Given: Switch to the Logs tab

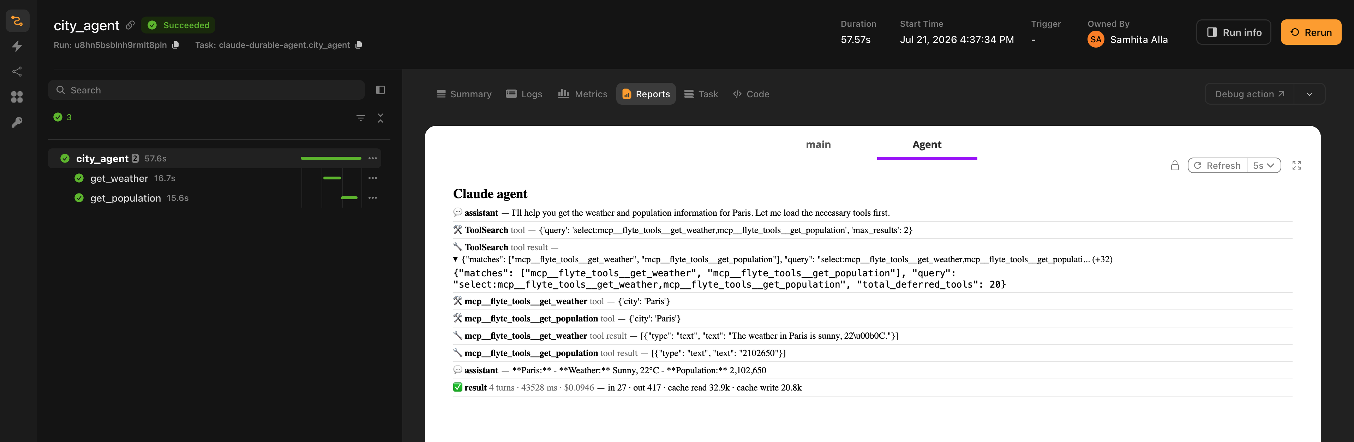Looking at the screenshot, I should point(524,94).
